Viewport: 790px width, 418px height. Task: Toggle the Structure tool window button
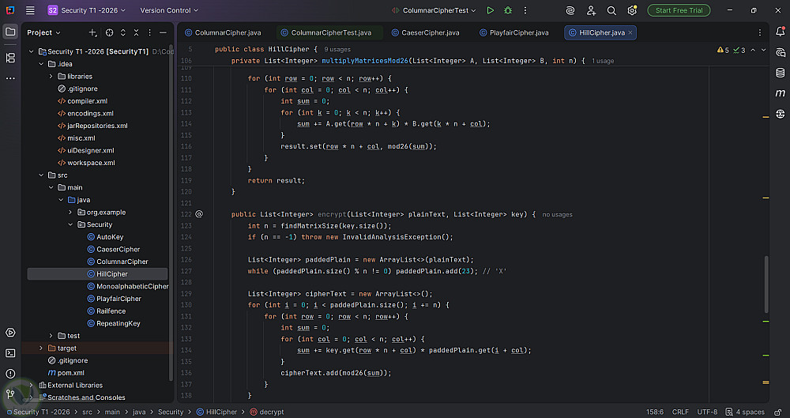pos(10,58)
